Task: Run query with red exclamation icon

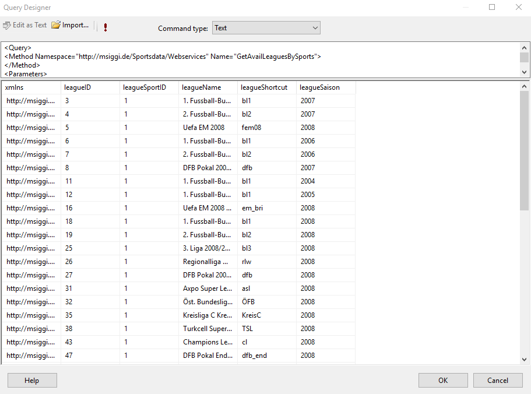Action: pyautogui.click(x=105, y=27)
